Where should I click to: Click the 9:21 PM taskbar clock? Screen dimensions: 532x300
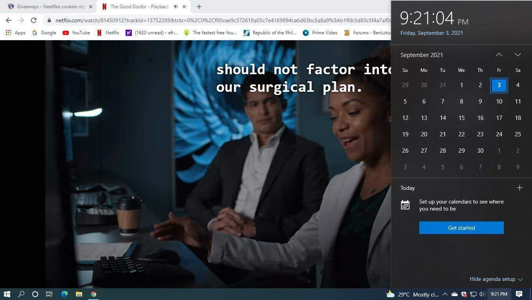[x=499, y=294]
